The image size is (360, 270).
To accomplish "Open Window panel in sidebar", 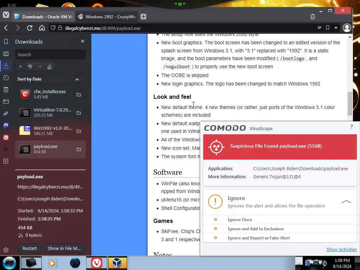I will tap(6, 102).
